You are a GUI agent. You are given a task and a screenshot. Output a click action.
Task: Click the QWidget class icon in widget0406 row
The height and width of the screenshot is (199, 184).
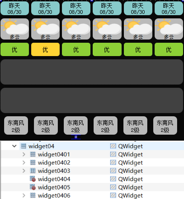pos(113,195)
